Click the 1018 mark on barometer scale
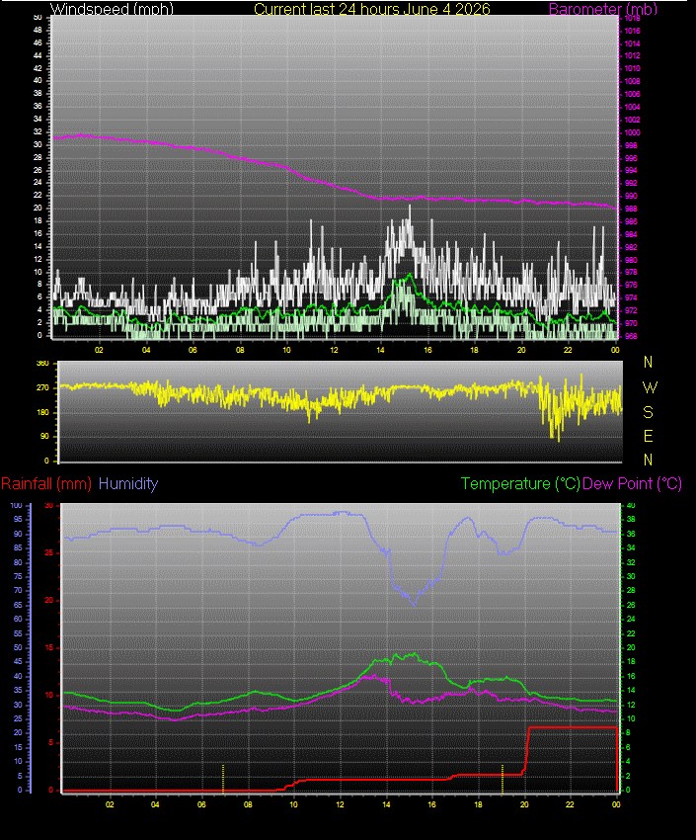The height and width of the screenshot is (840, 696). pyautogui.click(x=633, y=18)
